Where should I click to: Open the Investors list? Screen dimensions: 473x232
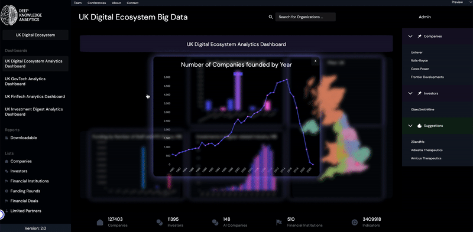pyautogui.click(x=19, y=171)
